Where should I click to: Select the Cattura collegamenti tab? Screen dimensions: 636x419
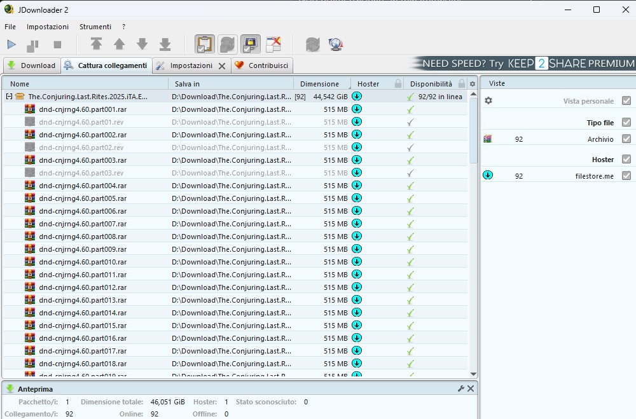[x=107, y=65]
